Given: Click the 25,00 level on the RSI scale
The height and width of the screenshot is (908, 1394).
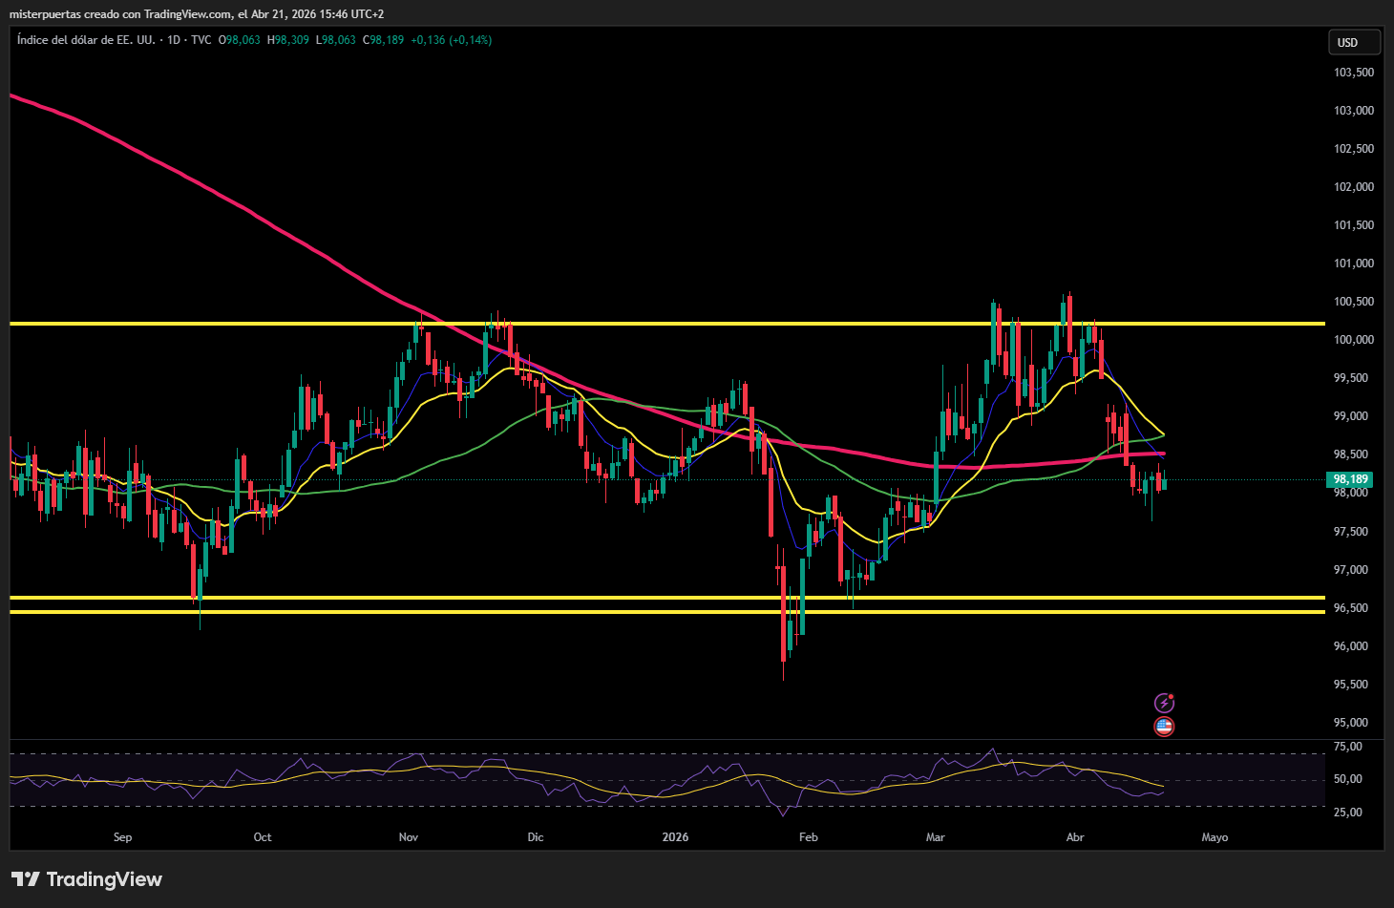Looking at the screenshot, I should [x=1347, y=813].
